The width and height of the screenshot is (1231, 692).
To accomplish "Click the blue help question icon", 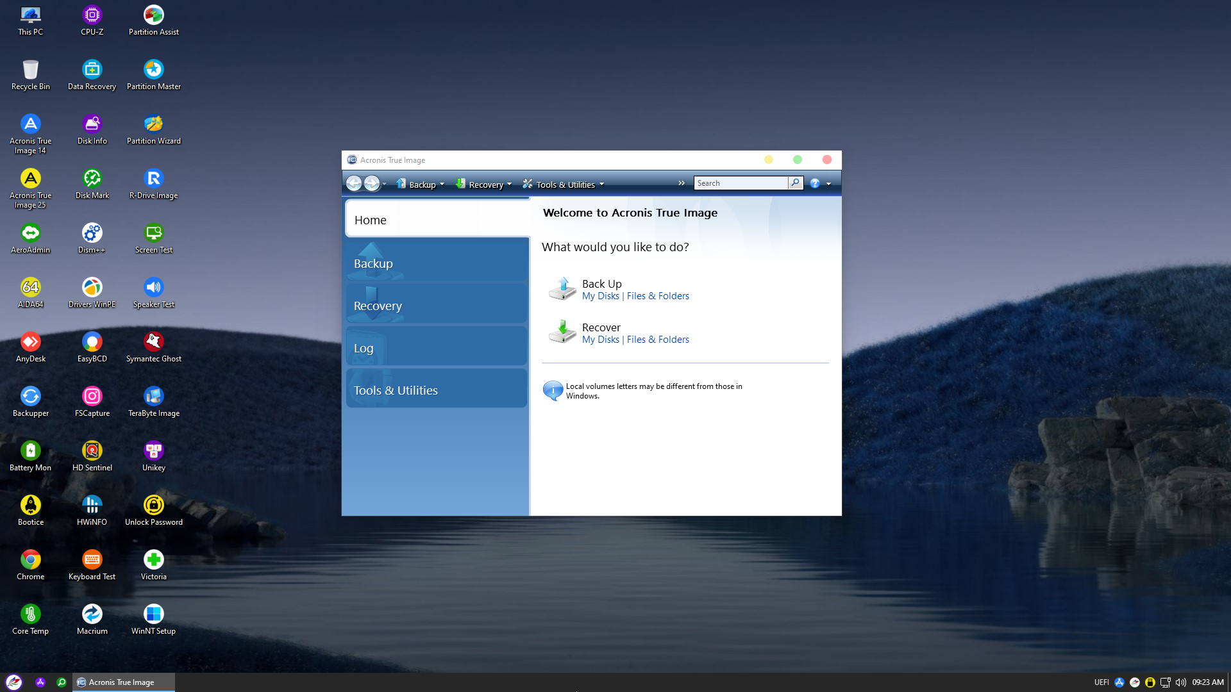I will click(814, 183).
